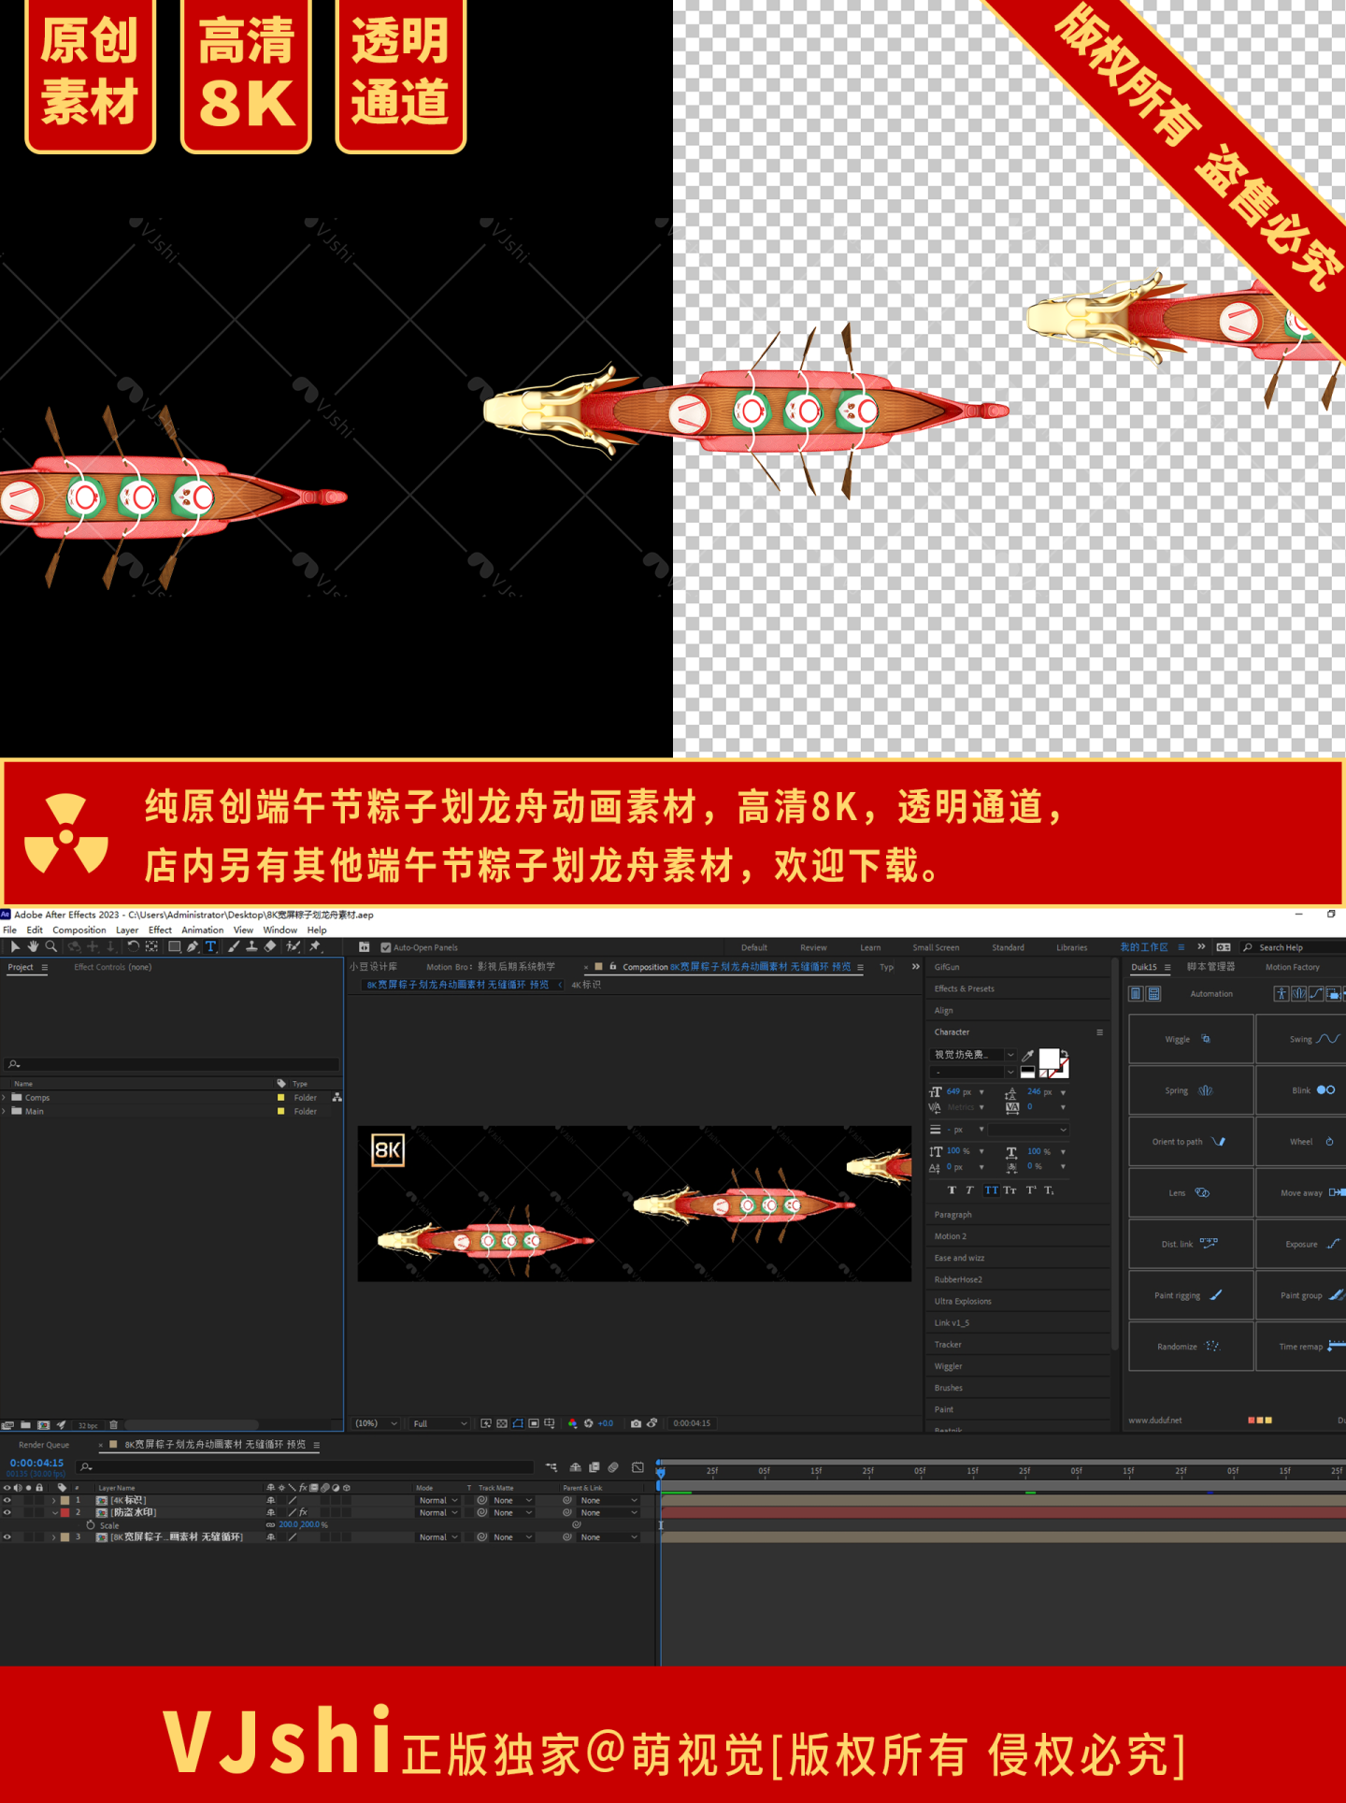Toggle Auto-Open Panels checkbox
This screenshot has width=1346, height=1803.
point(386,947)
